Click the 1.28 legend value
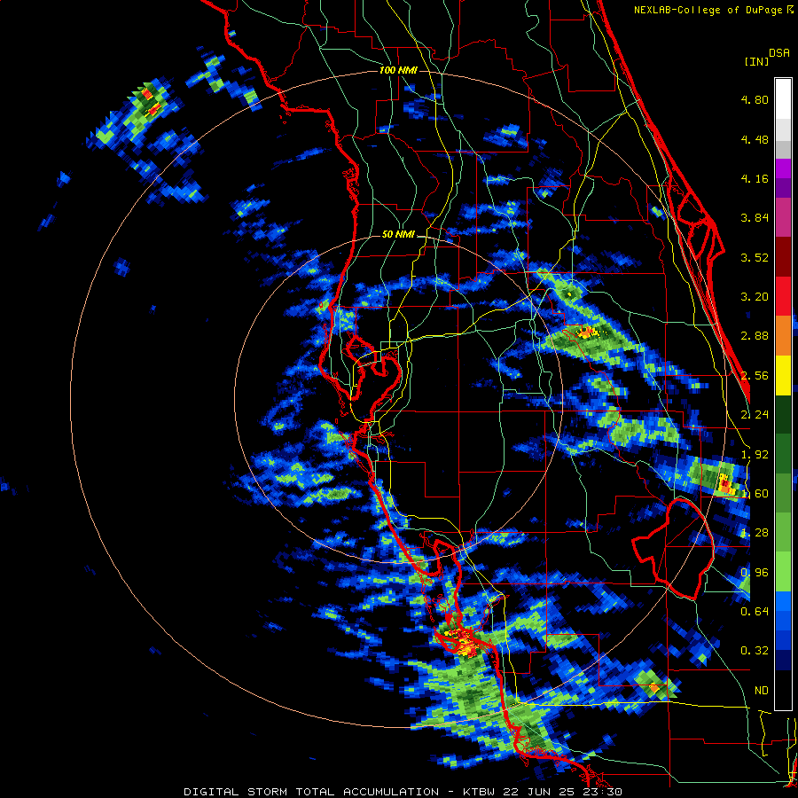798x798 pixels. [x=755, y=533]
